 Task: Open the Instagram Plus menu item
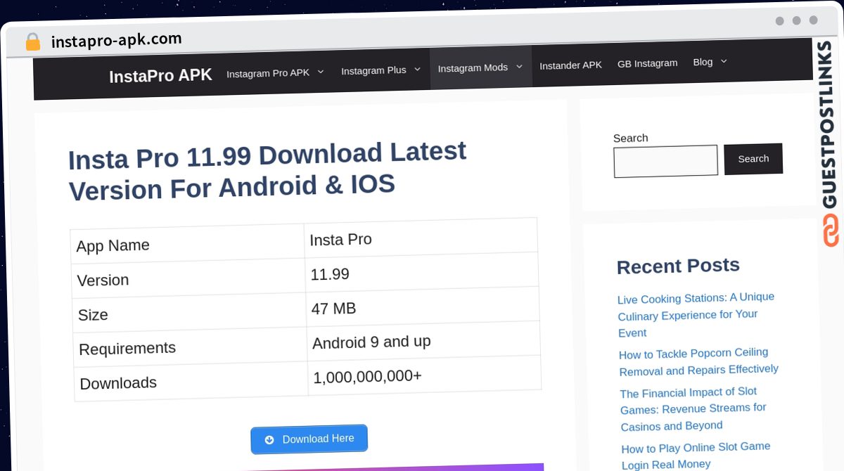pyautogui.click(x=373, y=70)
